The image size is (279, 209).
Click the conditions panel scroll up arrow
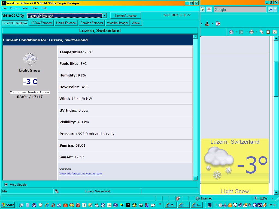coord(195,37)
